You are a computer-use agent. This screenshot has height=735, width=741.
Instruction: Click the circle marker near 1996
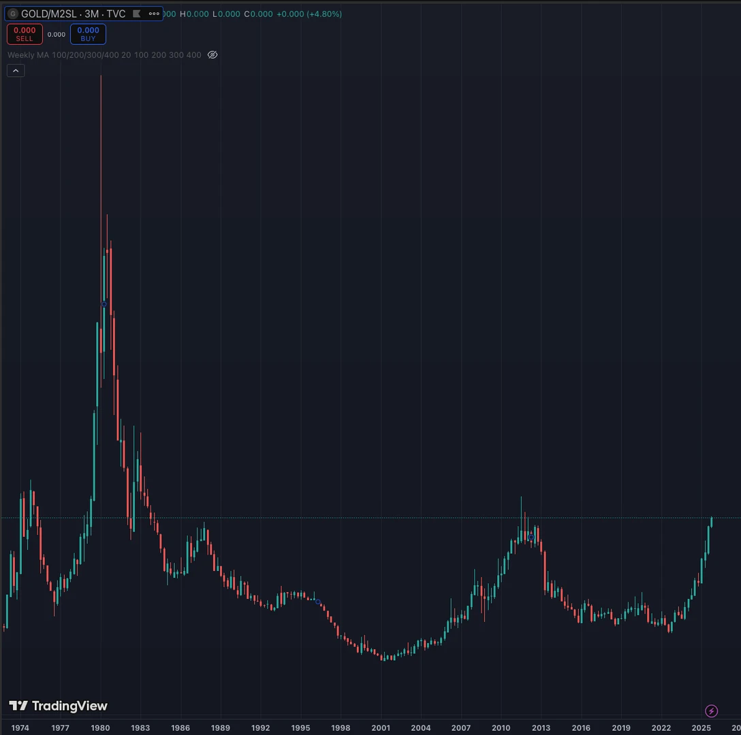point(318,602)
